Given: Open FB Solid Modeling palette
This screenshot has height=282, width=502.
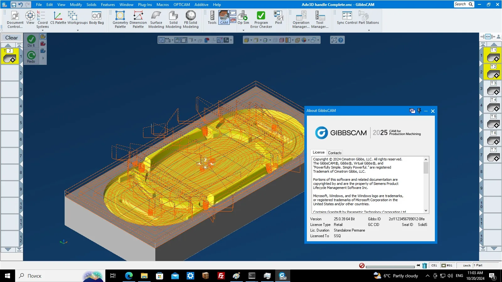Looking at the screenshot, I should point(191,20).
